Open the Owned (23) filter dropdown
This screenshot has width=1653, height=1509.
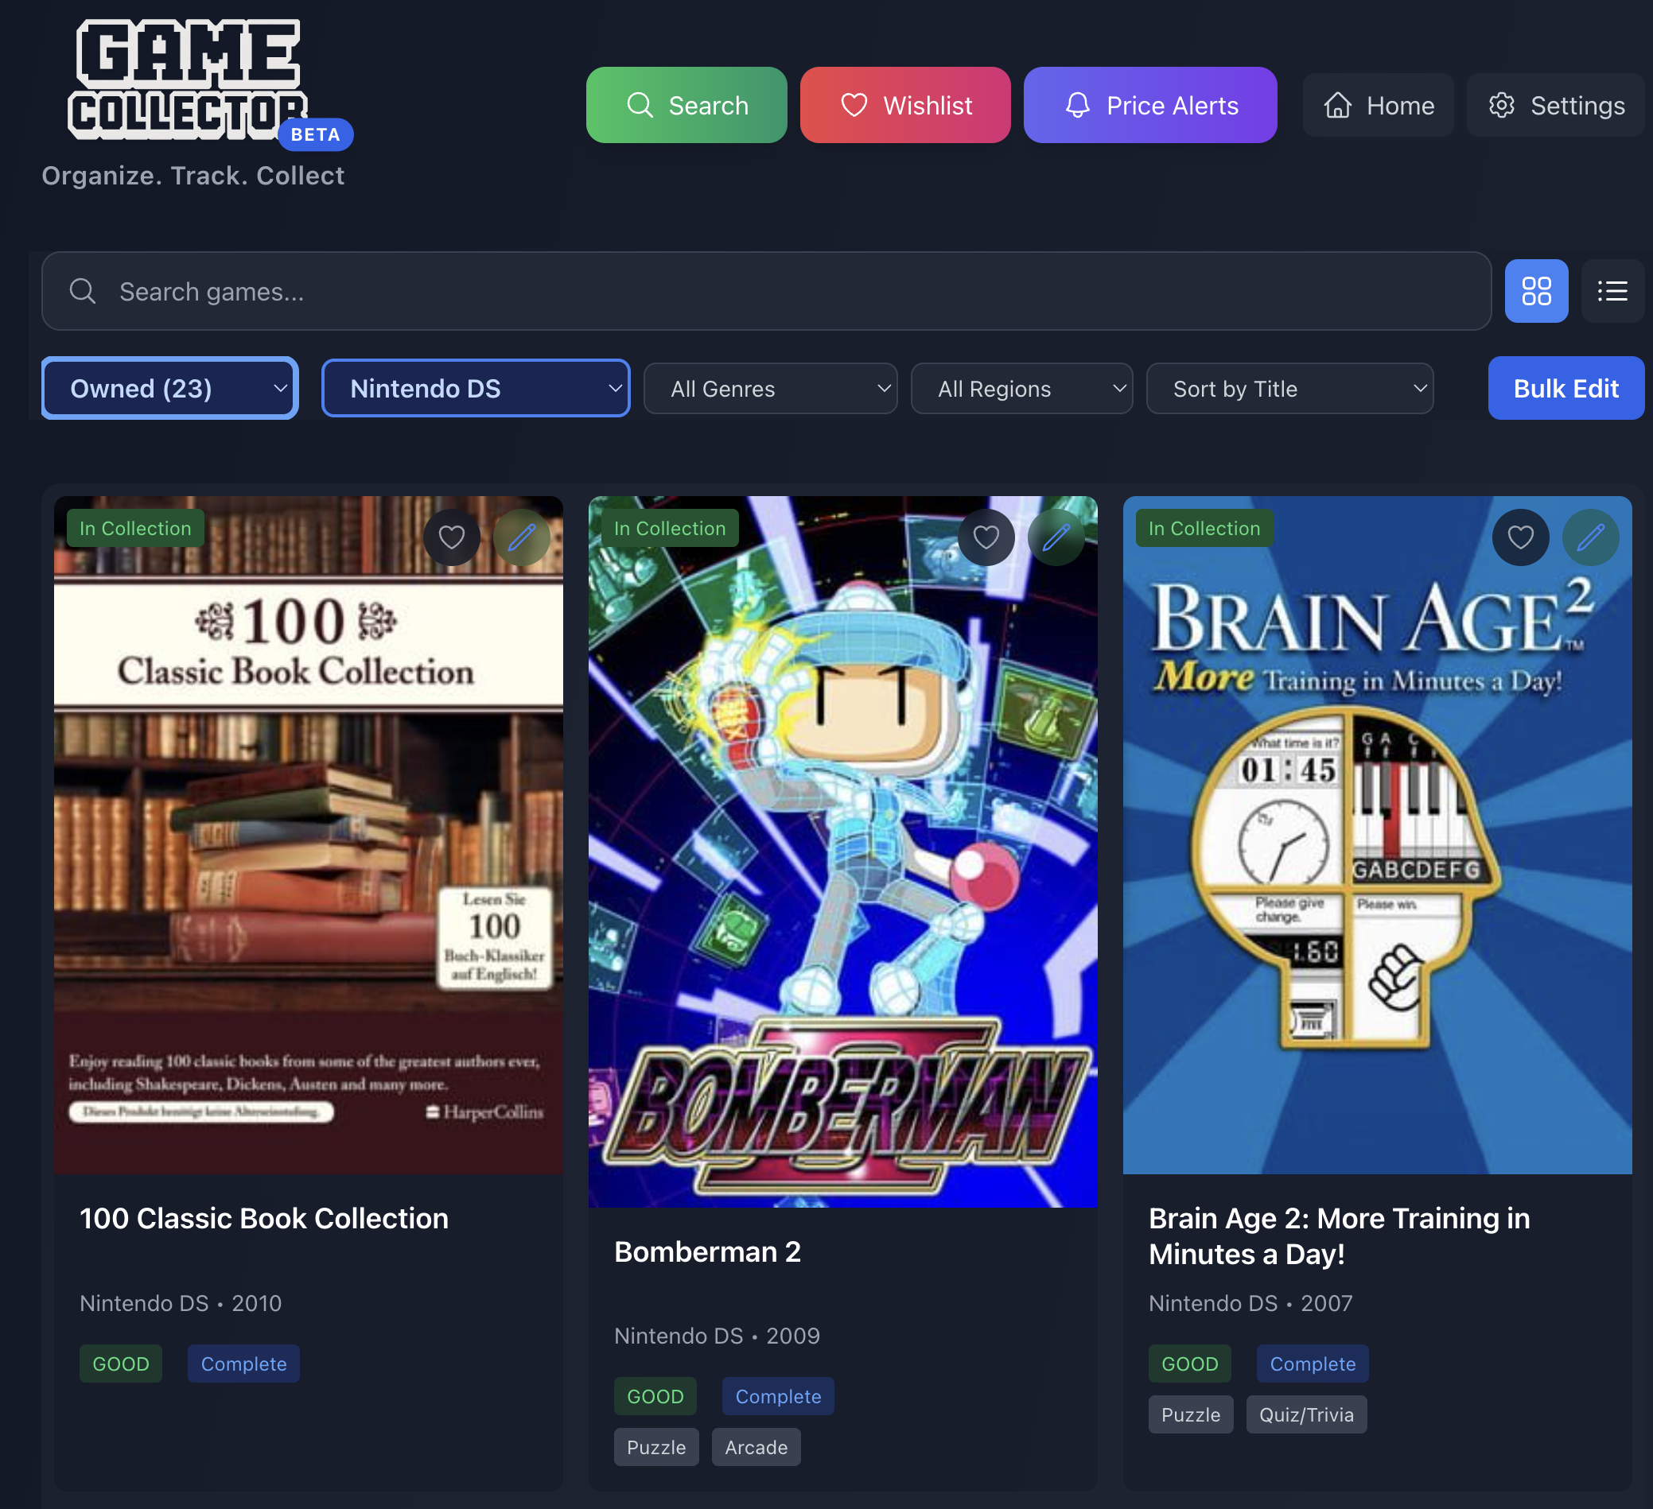coord(169,388)
